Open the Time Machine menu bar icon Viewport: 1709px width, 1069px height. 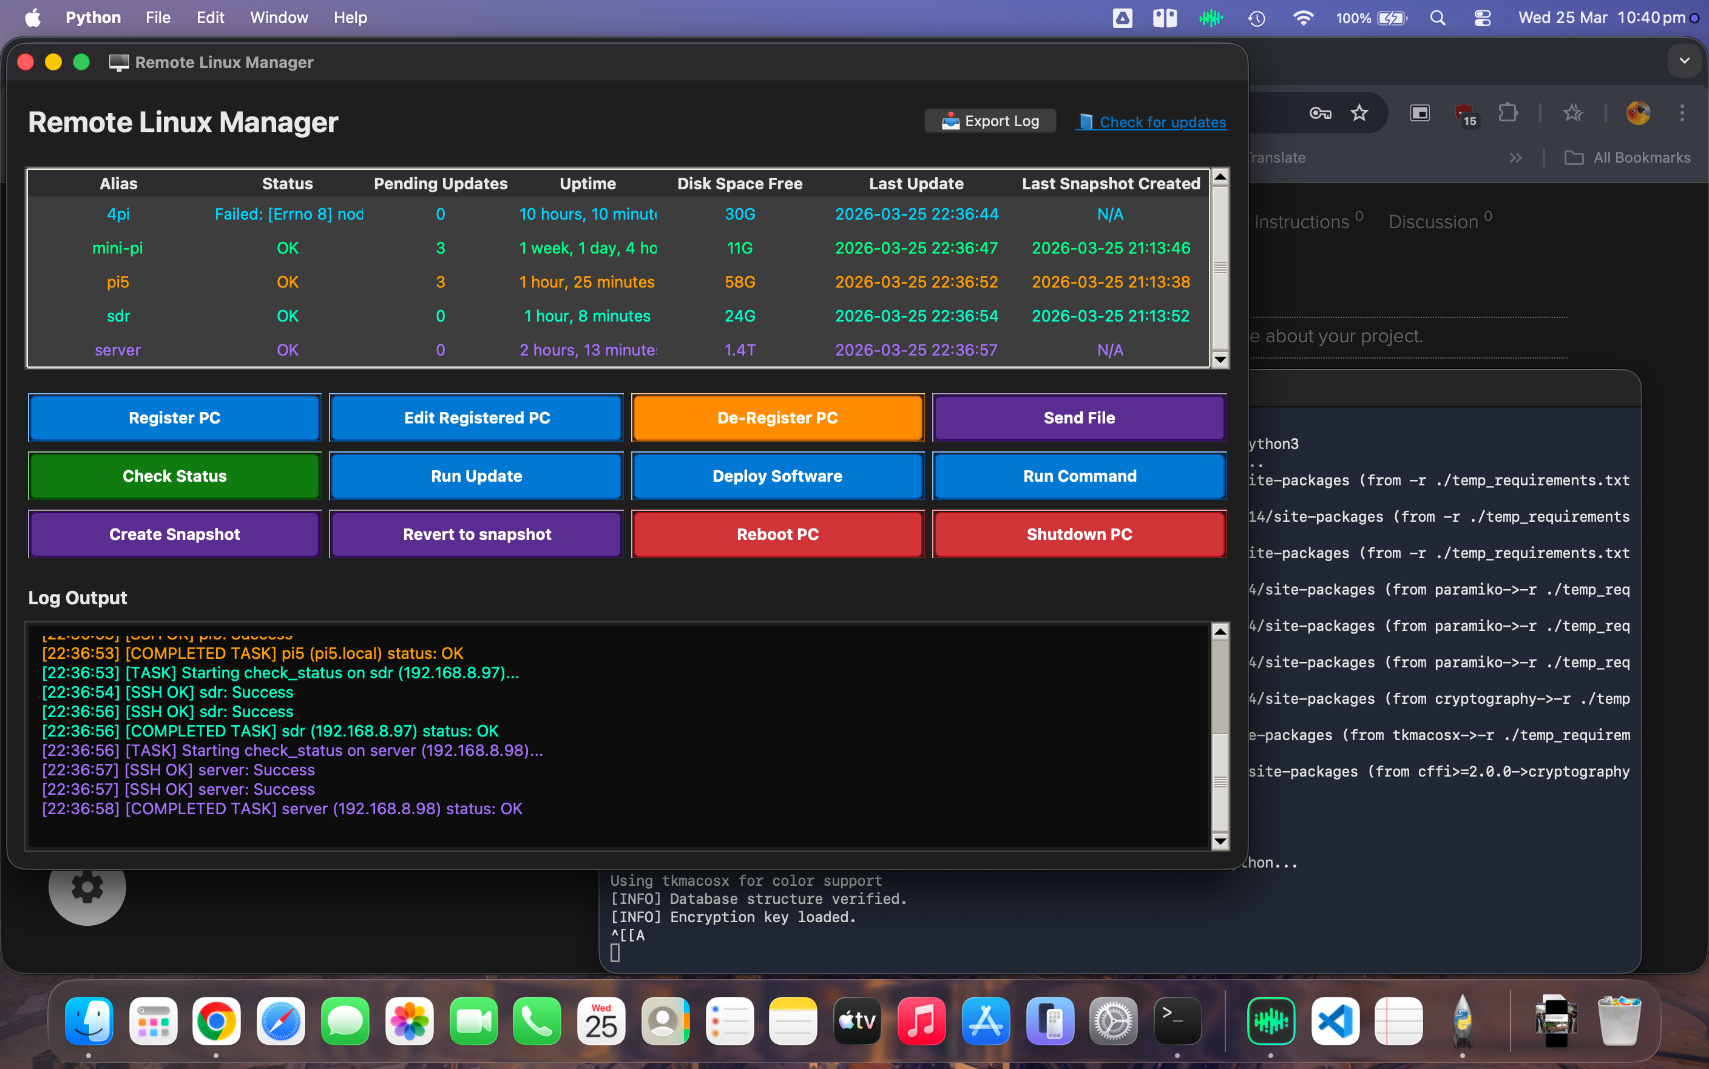(1256, 18)
